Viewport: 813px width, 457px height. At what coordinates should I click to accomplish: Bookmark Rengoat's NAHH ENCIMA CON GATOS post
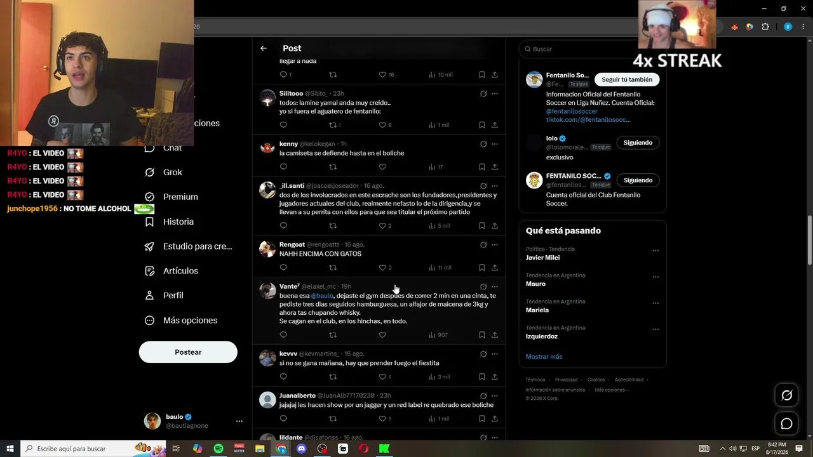click(x=482, y=267)
